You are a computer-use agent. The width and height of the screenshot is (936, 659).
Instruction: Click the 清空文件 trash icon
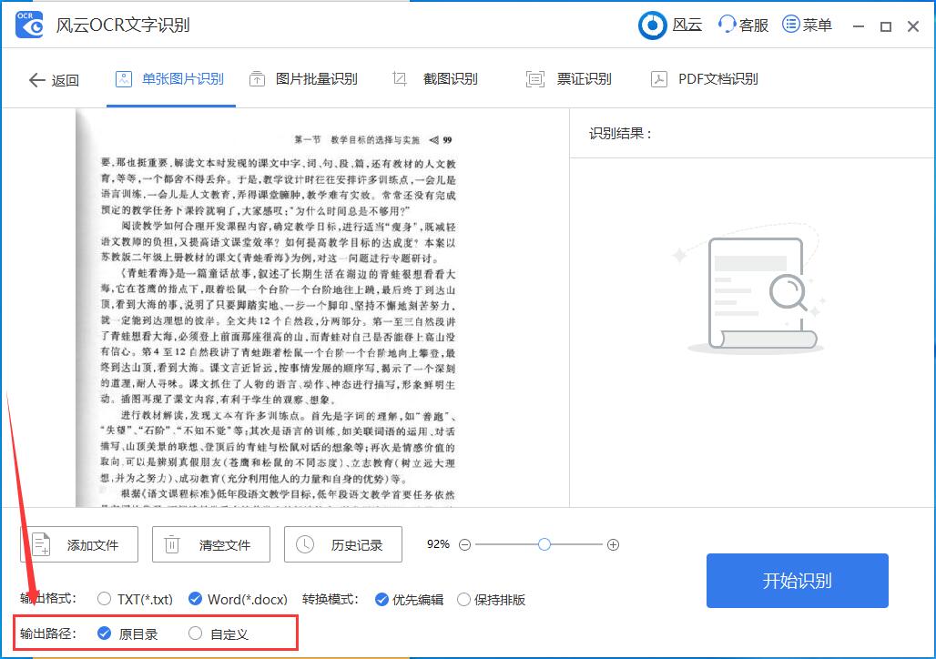point(170,543)
